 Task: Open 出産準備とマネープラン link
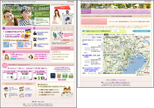pos(48,95)
